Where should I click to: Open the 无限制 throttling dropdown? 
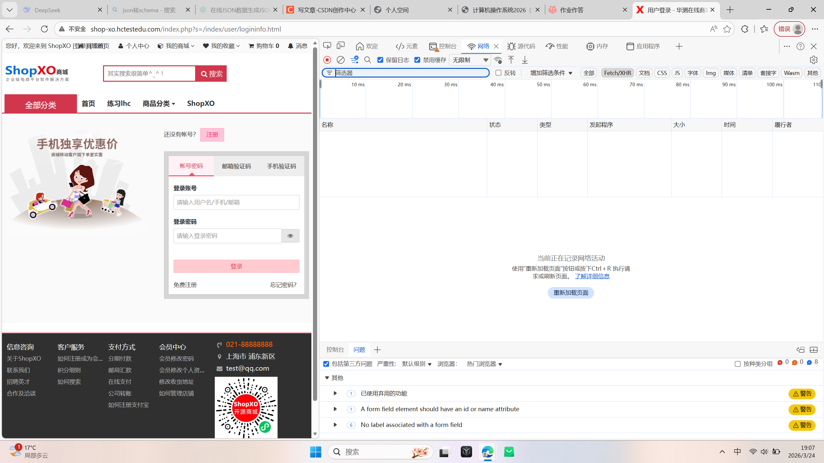[x=470, y=60]
